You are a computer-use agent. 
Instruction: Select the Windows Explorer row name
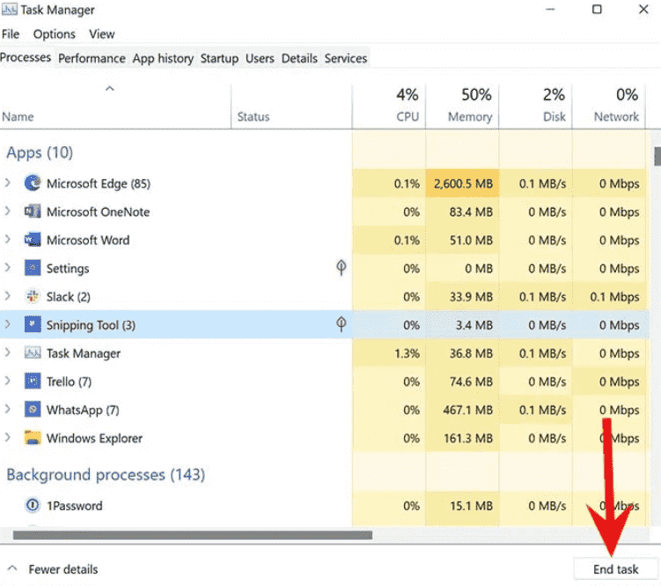click(x=94, y=438)
